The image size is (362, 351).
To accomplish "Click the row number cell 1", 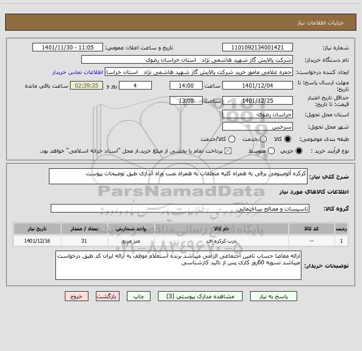I will [341, 241].
